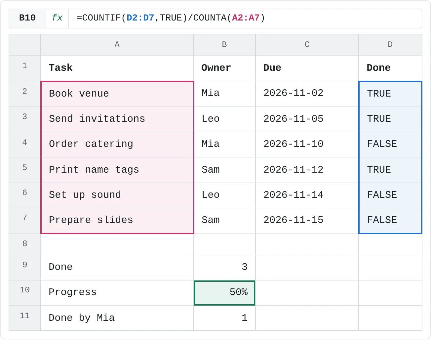The image size is (431, 340).
Task: Select the Book venue cell
Action: click(x=117, y=94)
